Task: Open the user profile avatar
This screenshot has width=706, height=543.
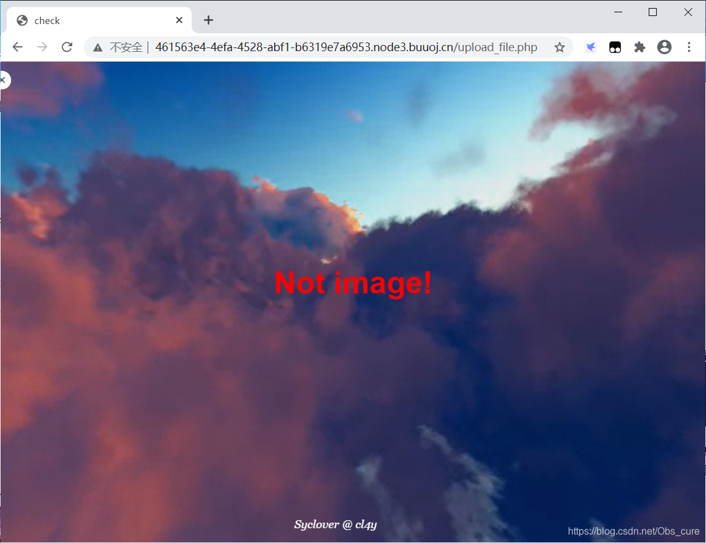Action: click(x=664, y=47)
